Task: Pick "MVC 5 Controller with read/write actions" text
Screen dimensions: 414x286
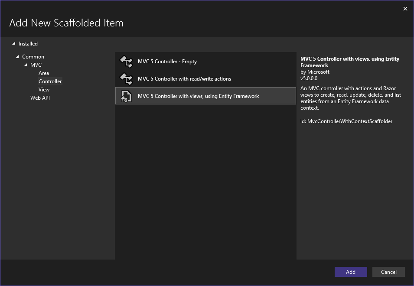Action: pos(184,79)
